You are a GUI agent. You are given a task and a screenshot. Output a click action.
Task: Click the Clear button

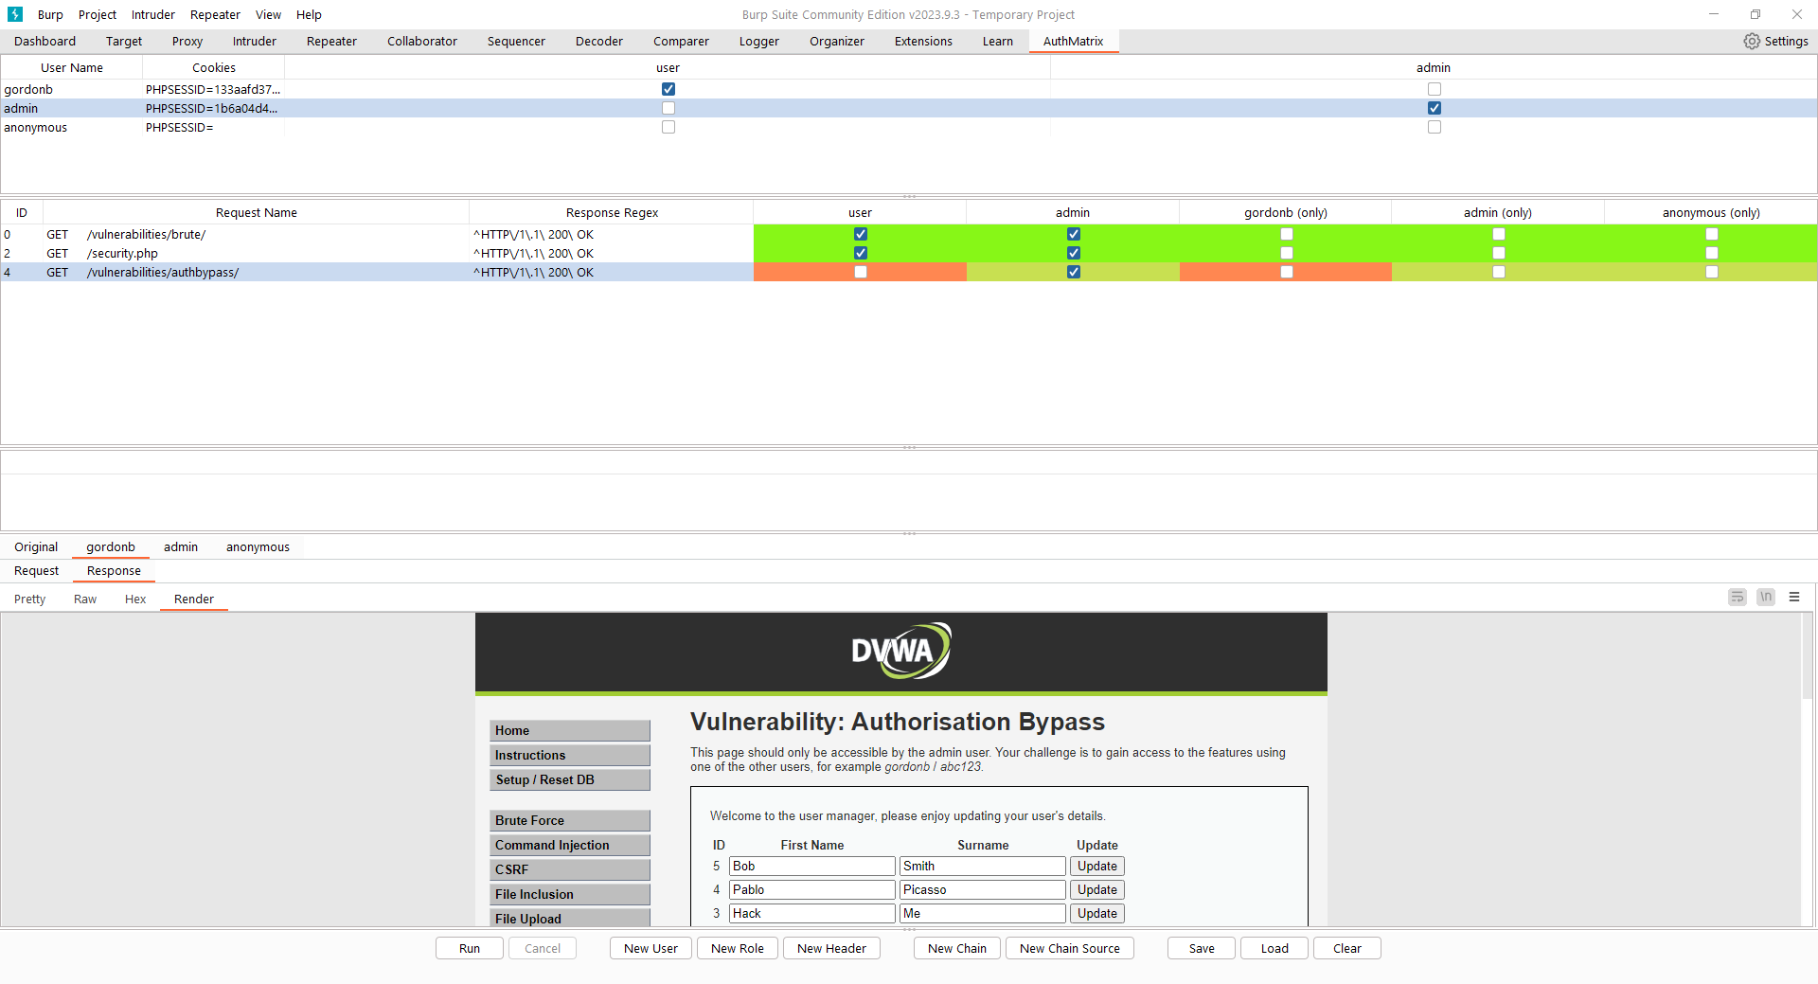[1347, 948]
